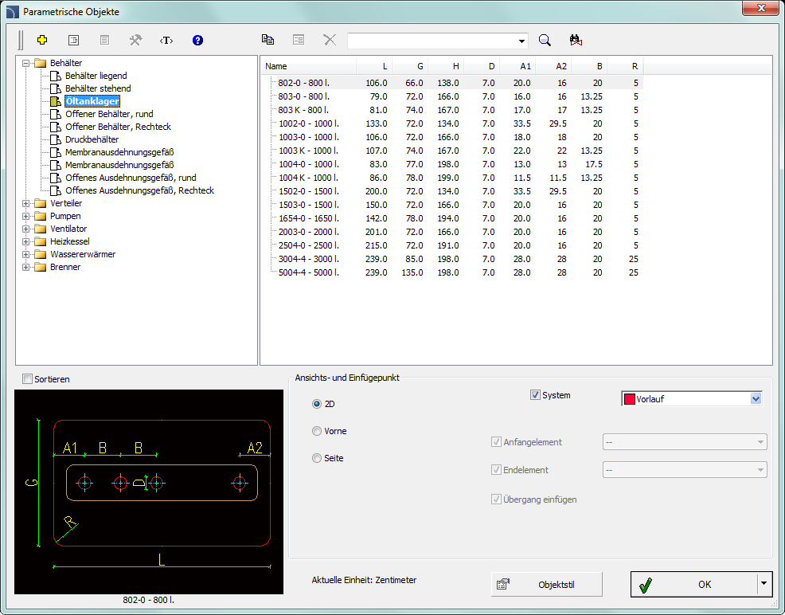Click the Objektstil button
The height and width of the screenshot is (615, 785).
[x=546, y=584]
